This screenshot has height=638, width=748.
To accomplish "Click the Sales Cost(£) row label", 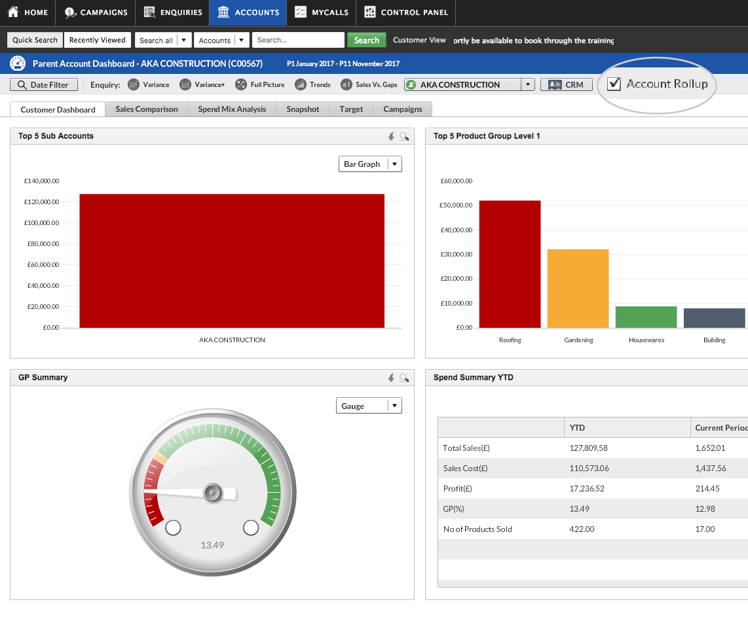I will click(x=465, y=469).
